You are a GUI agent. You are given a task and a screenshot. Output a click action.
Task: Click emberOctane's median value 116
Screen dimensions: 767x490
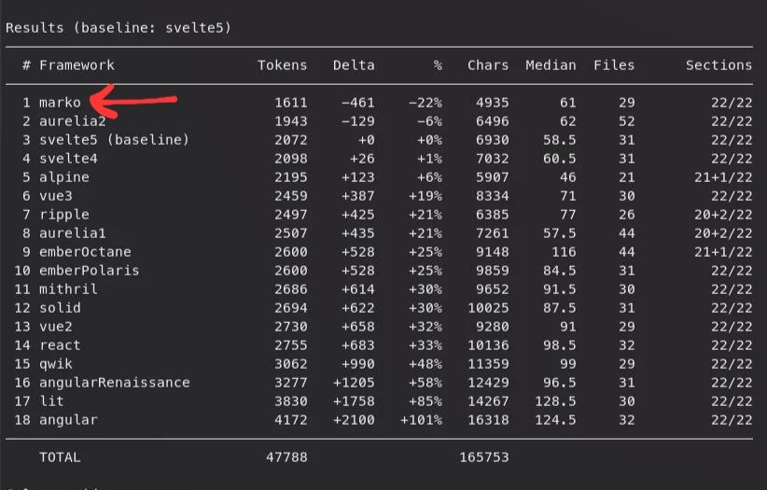pyautogui.click(x=564, y=252)
